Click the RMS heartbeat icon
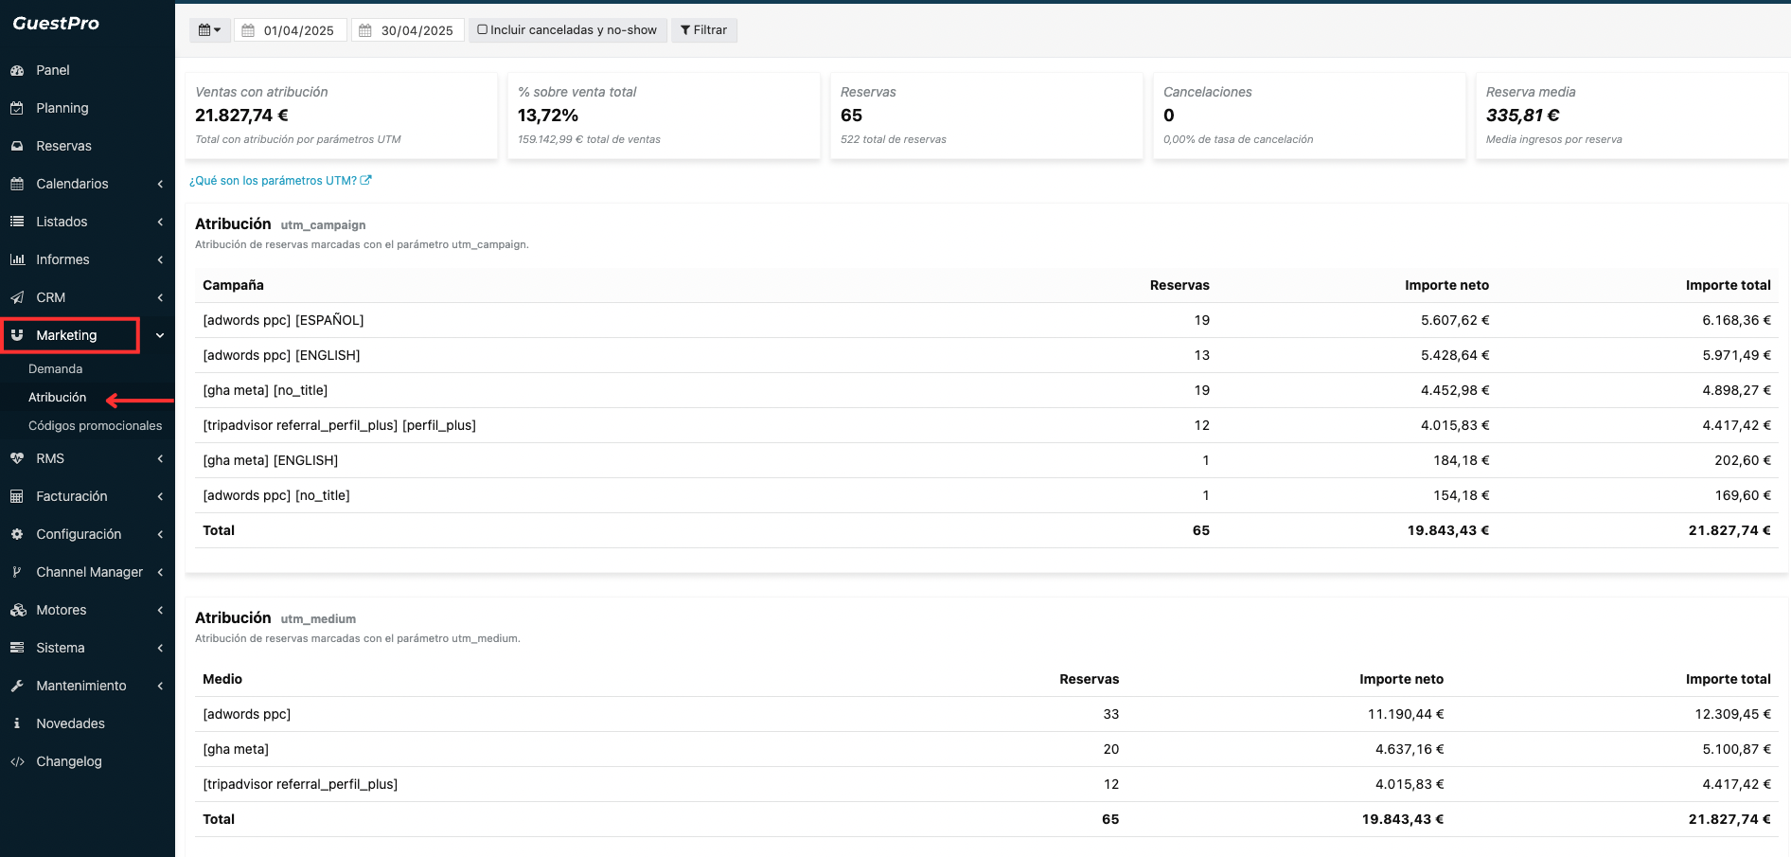The image size is (1791, 857). click(17, 458)
